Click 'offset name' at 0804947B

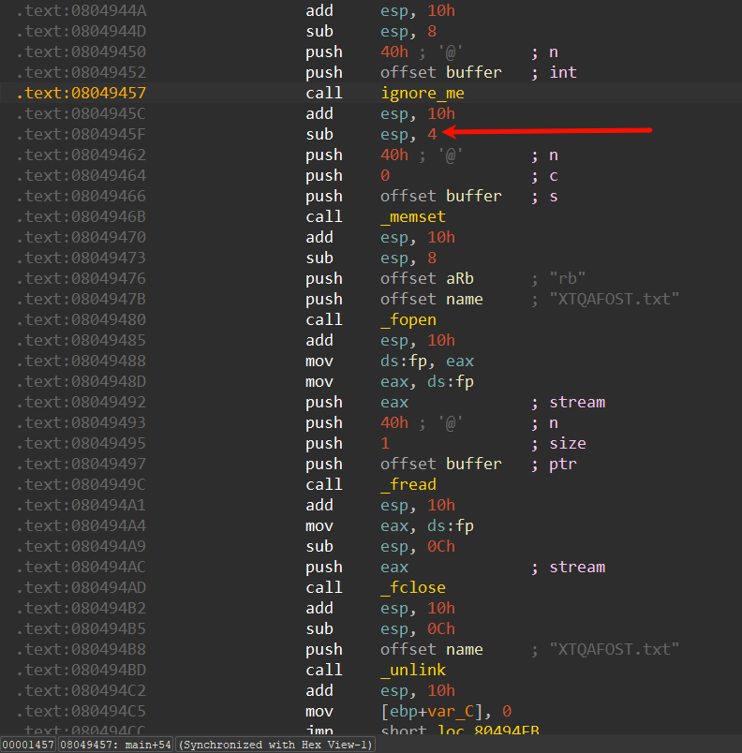pyautogui.click(x=431, y=299)
